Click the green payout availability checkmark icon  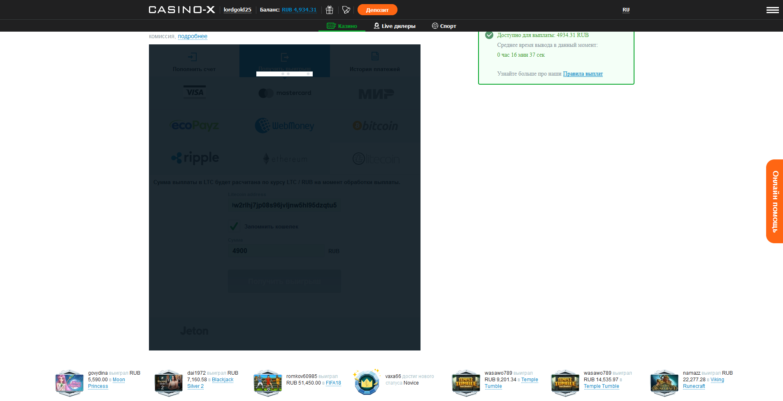coord(489,35)
